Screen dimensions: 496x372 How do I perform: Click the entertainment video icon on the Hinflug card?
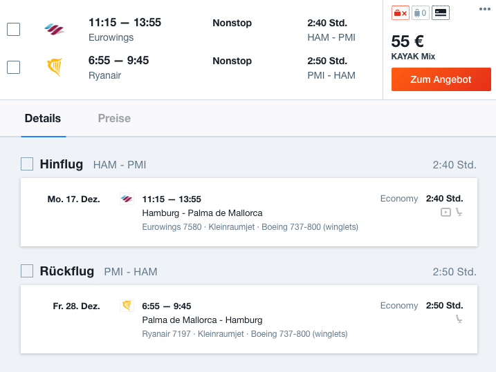click(x=446, y=212)
